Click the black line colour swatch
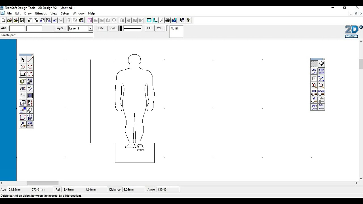 [x=121, y=28]
